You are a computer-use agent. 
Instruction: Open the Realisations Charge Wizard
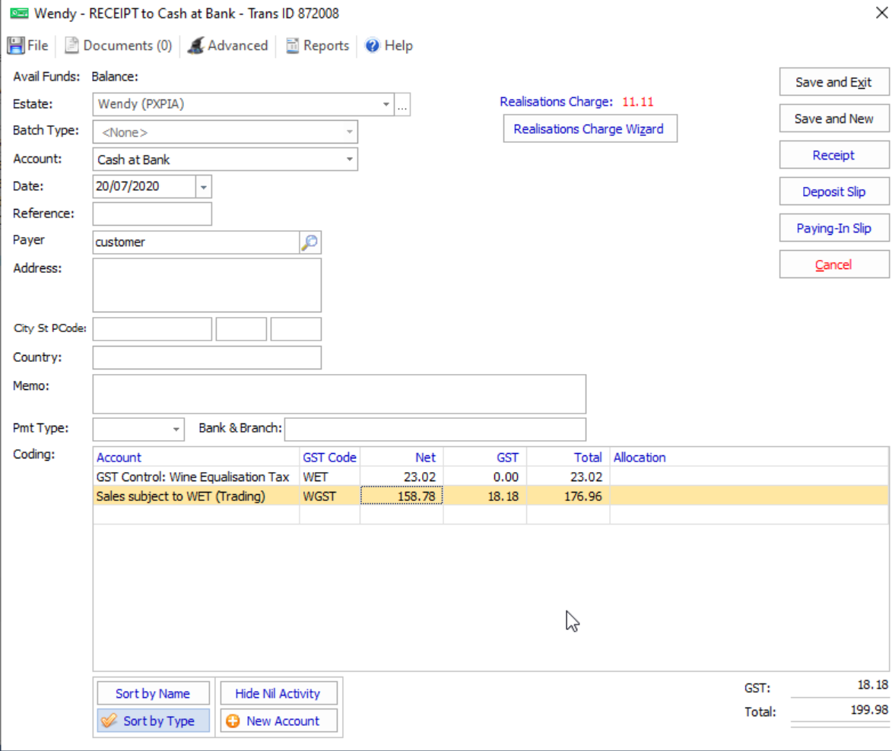(x=589, y=129)
